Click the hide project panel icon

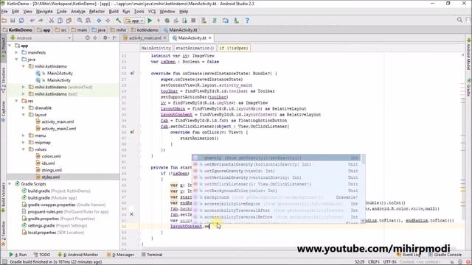click(115, 38)
